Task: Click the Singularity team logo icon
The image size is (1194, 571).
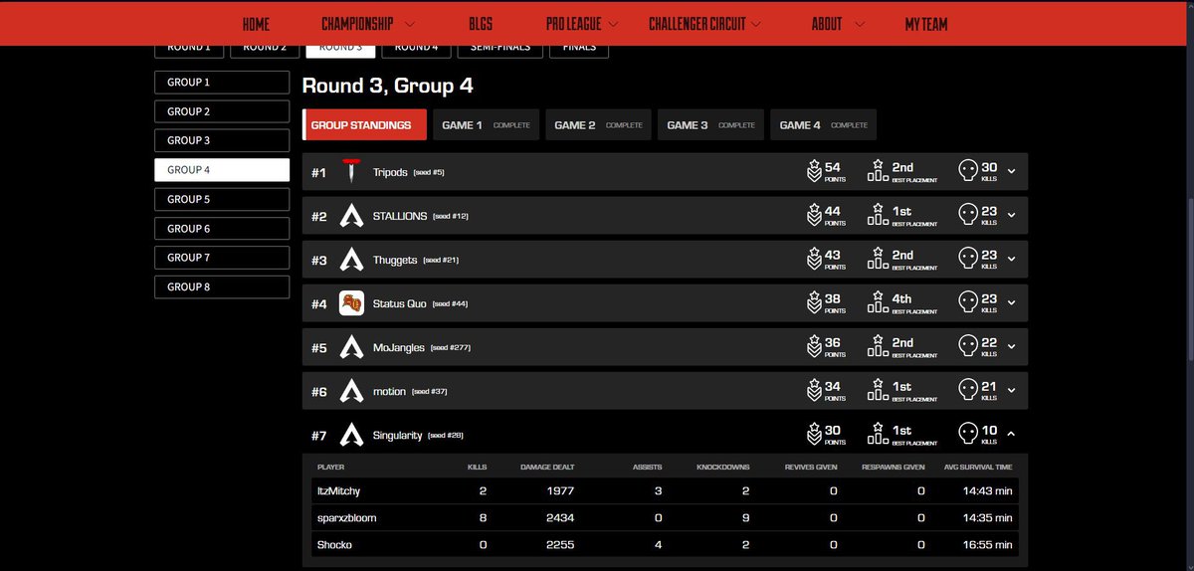Action: click(x=350, y=435)
